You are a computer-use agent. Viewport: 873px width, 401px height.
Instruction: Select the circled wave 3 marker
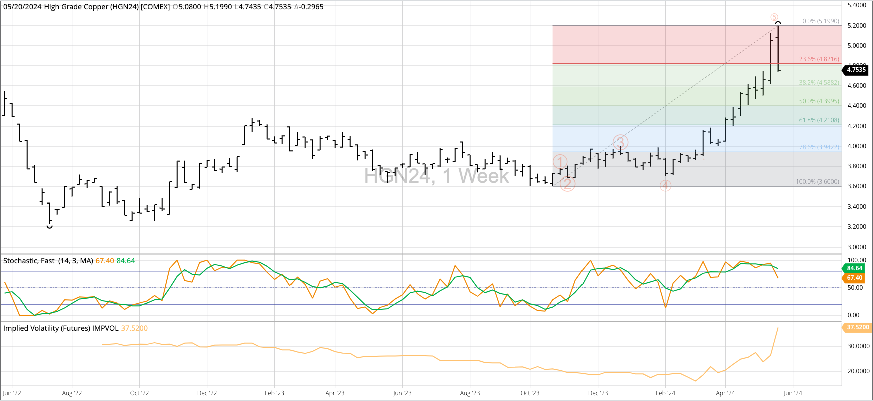click(x=620, y=142)
